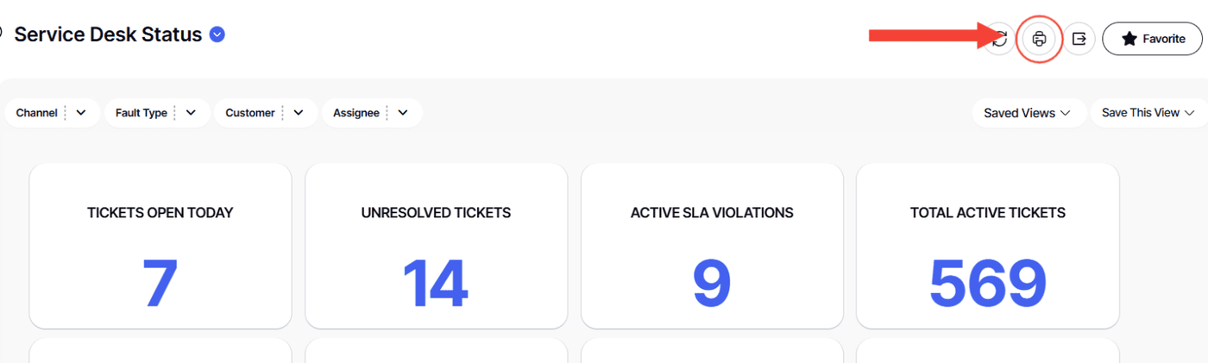Open the Saved Views menu
Viewport: 1208px width, 363px height.
point(1027,113)
